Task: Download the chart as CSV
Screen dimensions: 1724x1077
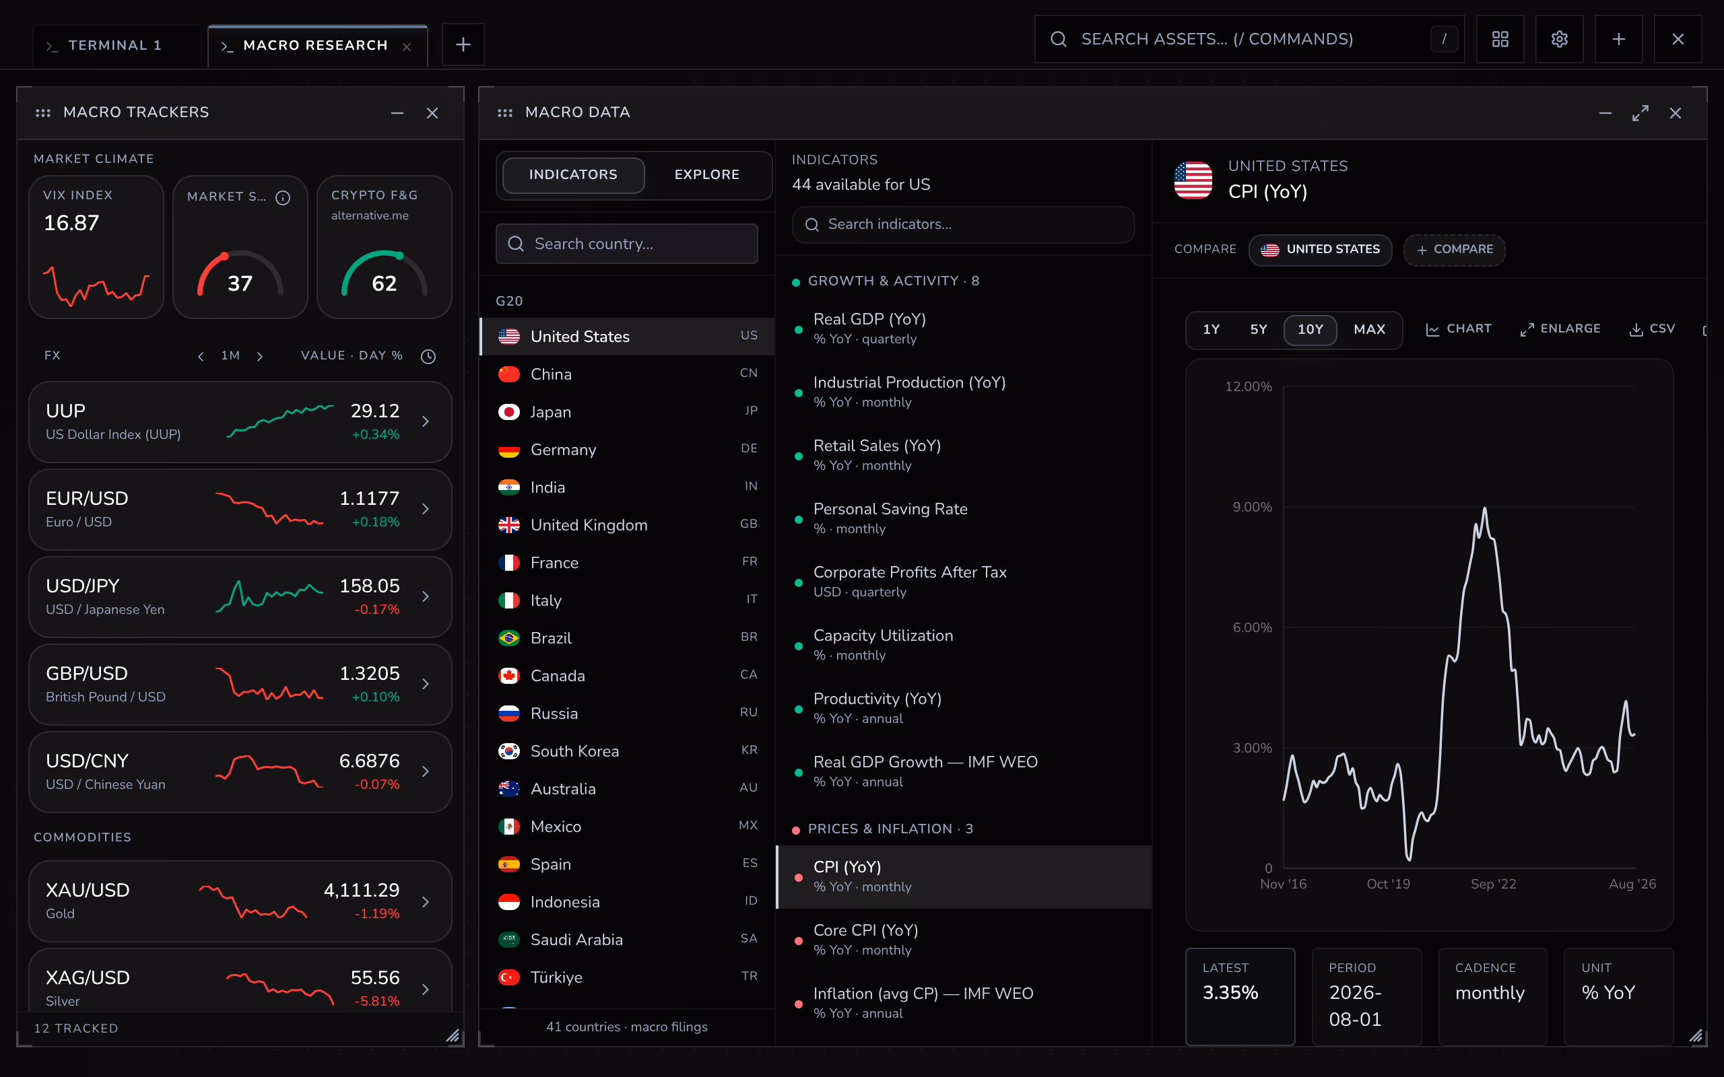Action: click(1652, 329)
